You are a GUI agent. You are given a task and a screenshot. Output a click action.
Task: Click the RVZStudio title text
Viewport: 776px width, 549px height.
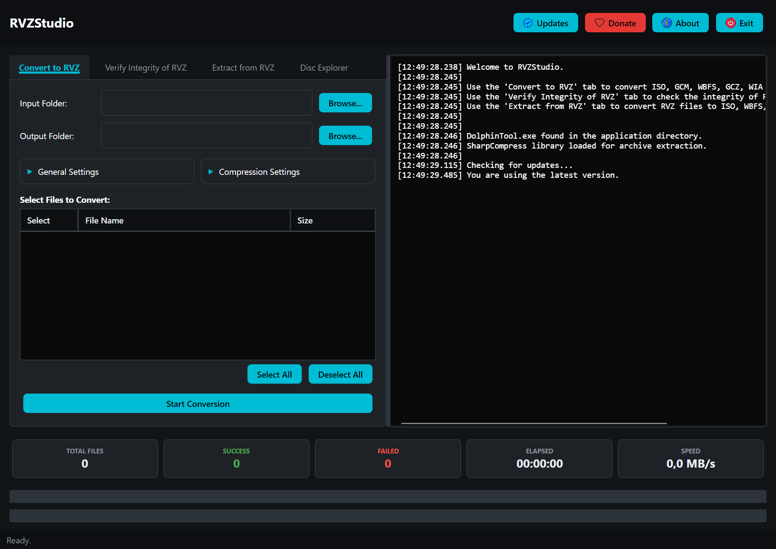[42, 23]
